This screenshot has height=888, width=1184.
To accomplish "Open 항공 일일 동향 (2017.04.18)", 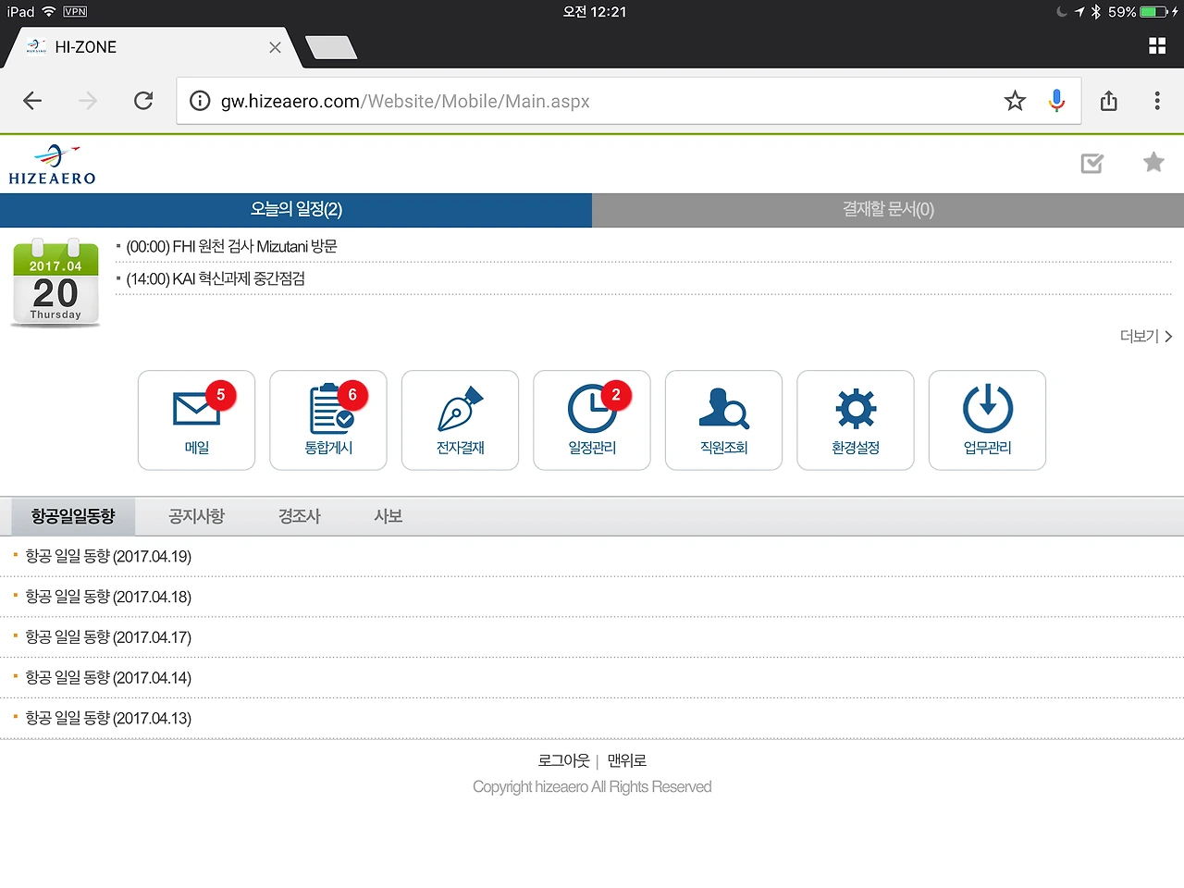I will click(x=108, y=598).
